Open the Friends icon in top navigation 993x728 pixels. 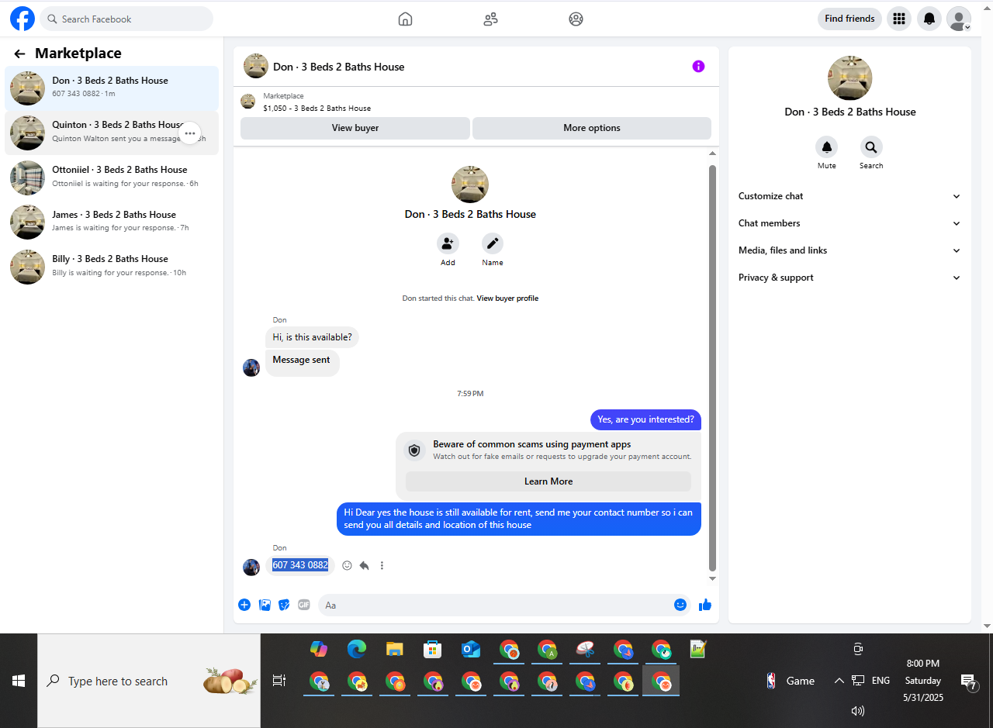click(490, 19)
